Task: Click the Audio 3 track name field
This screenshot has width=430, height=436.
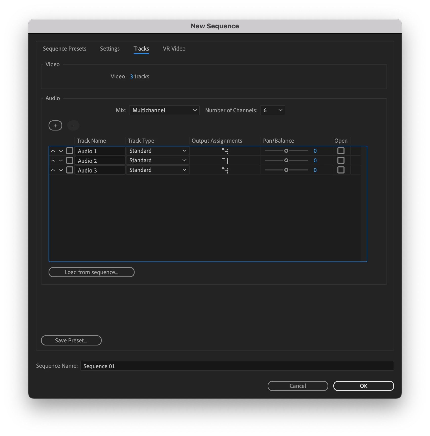Action: pyautogui.click(x=100, y=170)
